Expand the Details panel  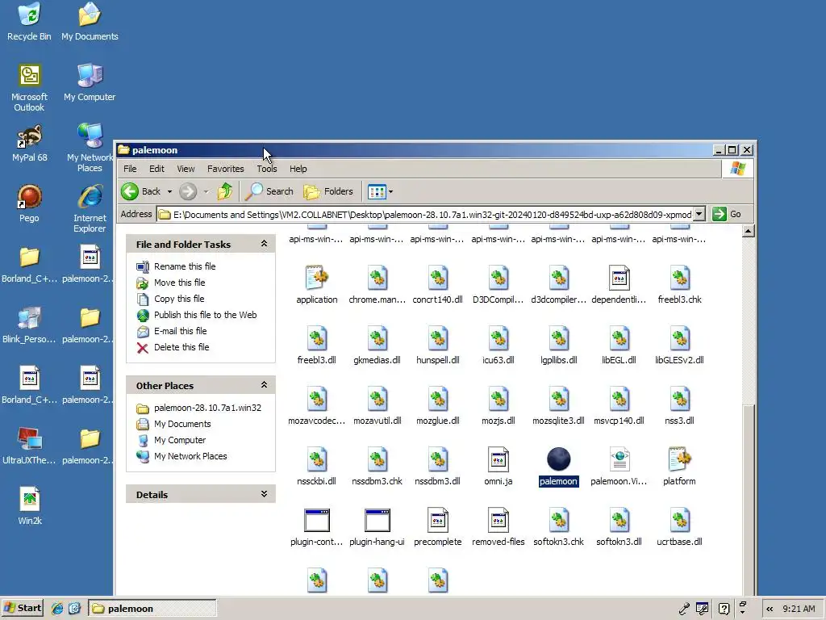264,494
